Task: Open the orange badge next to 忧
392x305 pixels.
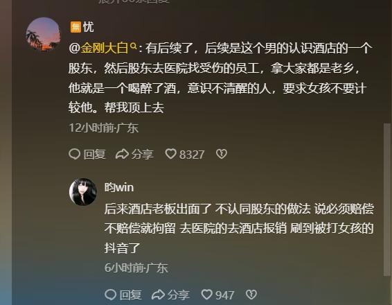Action: pyautogui.click(x=75, y=27)
